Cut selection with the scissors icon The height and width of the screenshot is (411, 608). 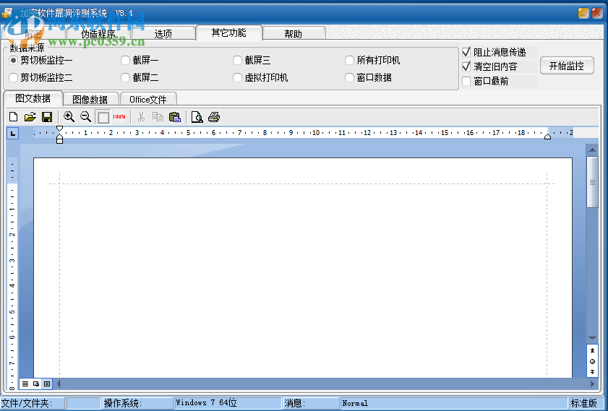tap(141, 116)
